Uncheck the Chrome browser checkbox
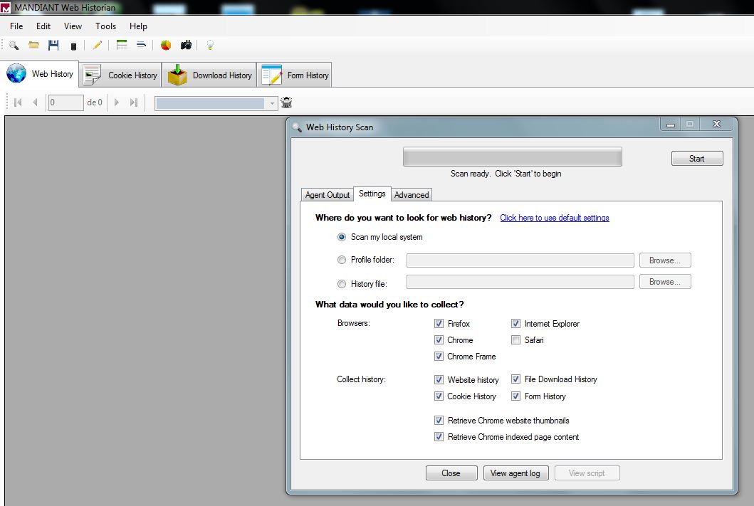 click(x=439, y=339)
